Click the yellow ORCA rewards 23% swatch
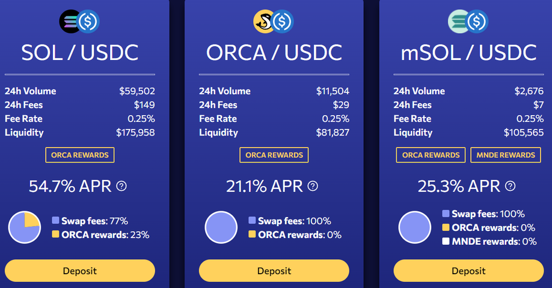Image resolution: width=552 pixels, height=288 pixels. [56, 234]
